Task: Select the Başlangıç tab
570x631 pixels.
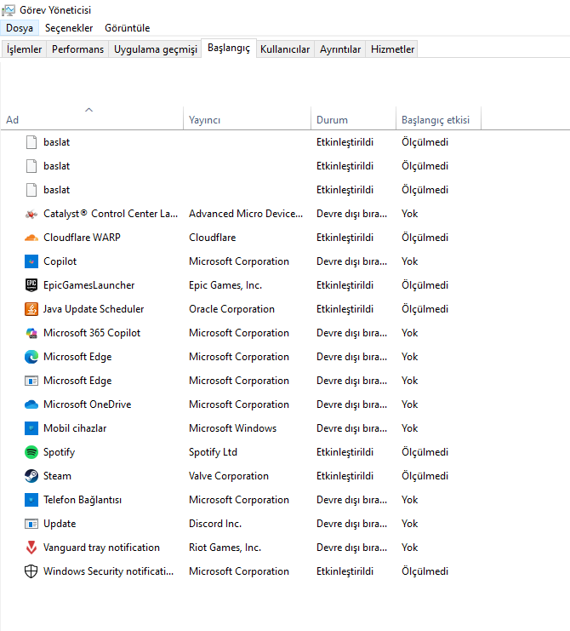Action: [x=229, y=48]
